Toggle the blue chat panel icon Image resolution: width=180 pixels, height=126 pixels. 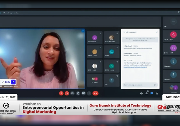(x=152, y=94)
